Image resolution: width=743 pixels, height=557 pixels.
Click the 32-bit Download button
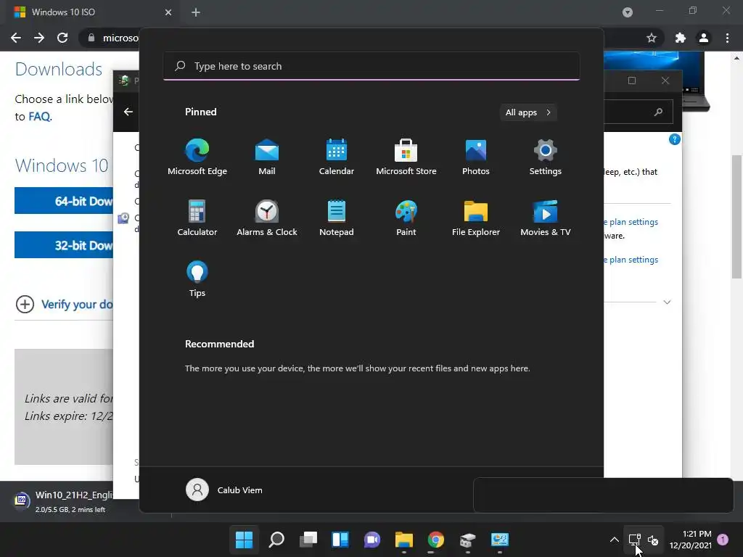(x=64, y=245)
